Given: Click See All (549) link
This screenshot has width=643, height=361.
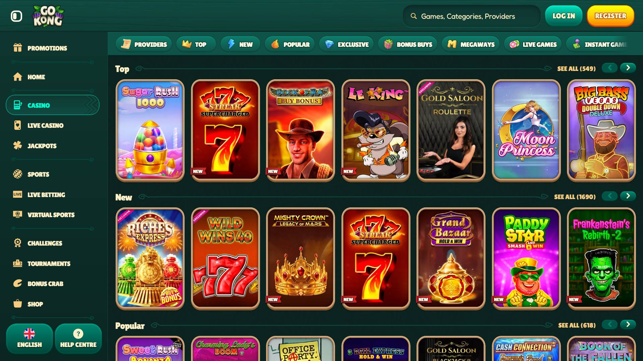Looking at the screenshot, I should coord(576,69).
